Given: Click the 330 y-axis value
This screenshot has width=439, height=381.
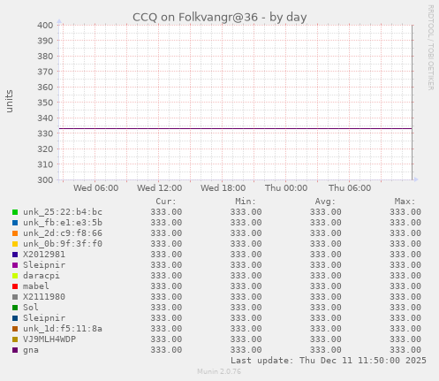Looking at the screenshot, I should tap(45, 133).
